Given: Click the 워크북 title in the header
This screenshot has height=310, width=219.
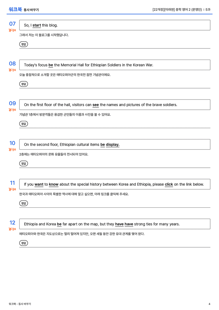Looking at the screenshot, I should coord(15,9).
